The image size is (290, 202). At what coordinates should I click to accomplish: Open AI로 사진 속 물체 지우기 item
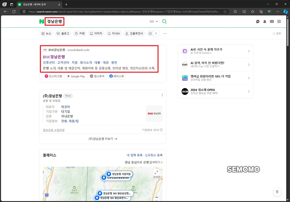[x=216, y=51]
